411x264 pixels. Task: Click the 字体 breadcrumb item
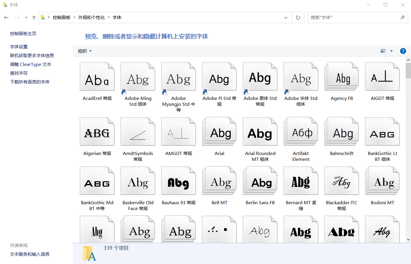pos(117,18)
